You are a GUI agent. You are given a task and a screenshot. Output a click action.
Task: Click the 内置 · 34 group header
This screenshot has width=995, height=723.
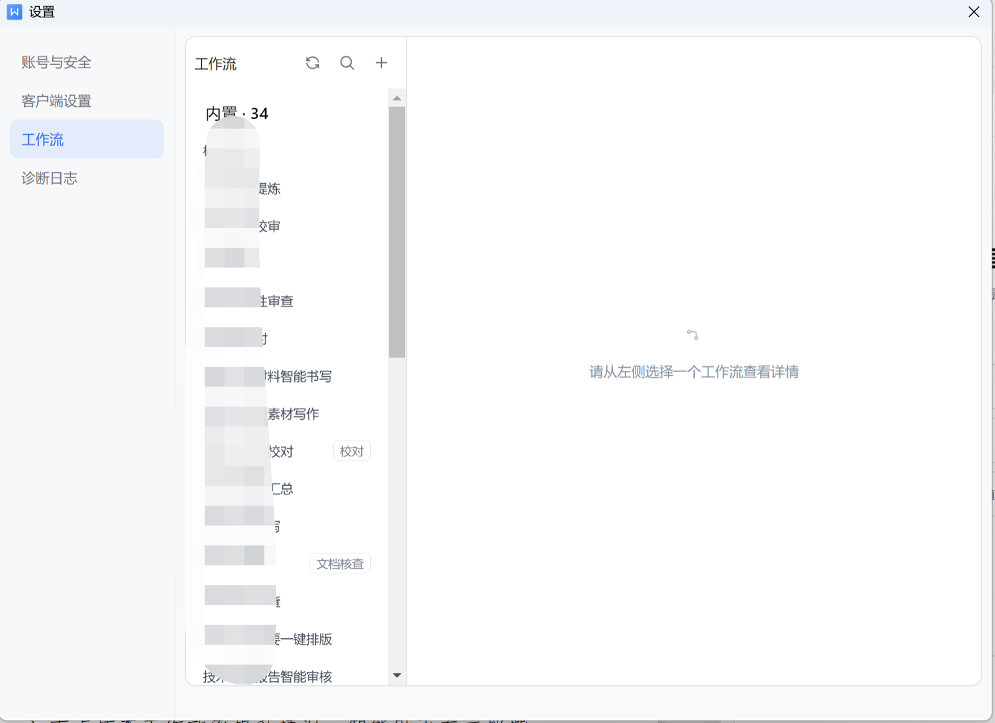[x=237, y=114]
